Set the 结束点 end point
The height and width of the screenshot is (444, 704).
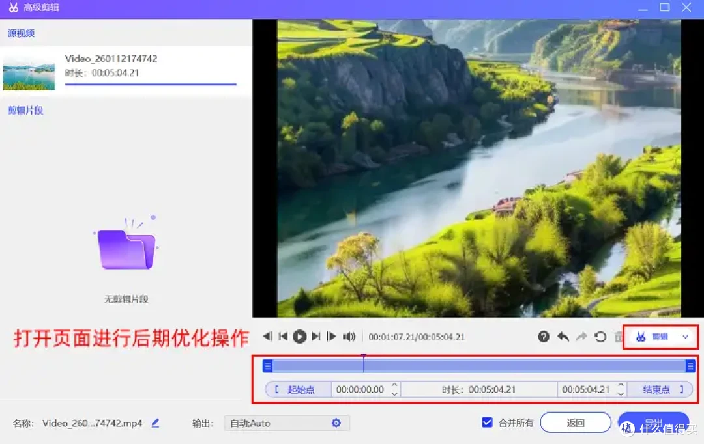click(660, 389)
